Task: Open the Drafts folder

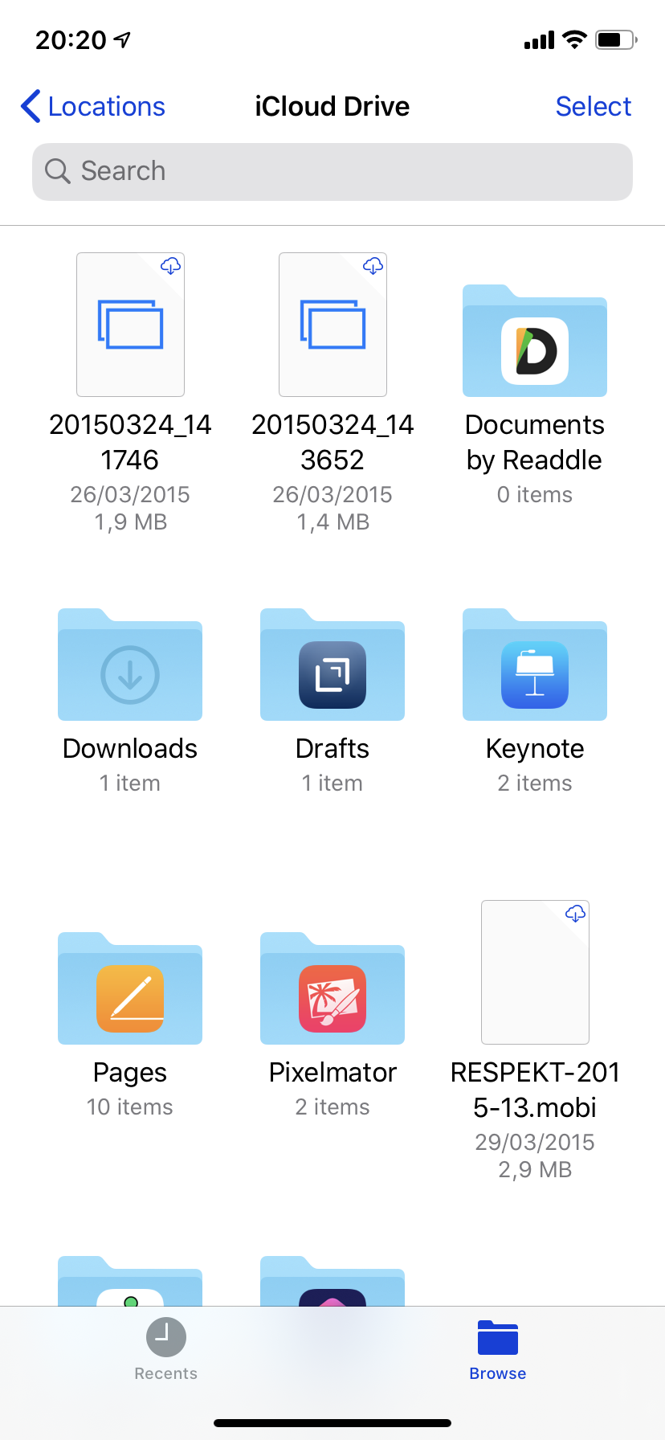Action: 332,665
